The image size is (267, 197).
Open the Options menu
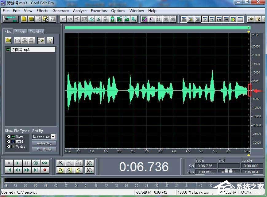(x=118, y=10)
